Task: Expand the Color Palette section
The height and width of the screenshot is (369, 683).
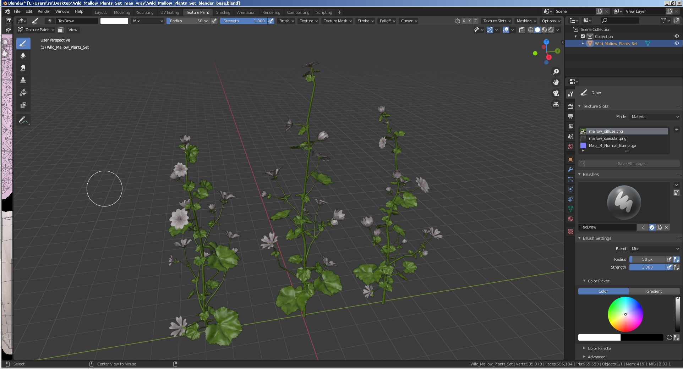Action: click(x=599, y=348)
